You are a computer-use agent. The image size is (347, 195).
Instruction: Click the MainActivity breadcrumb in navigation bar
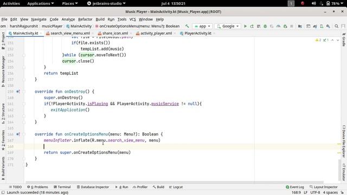pyautogui.click(x=79, y=26)
